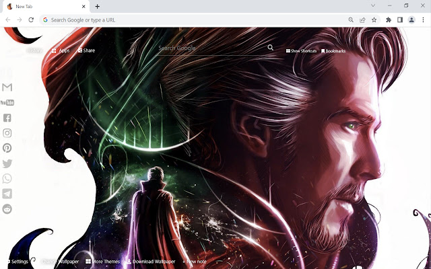The width and height of the screenshot is (431, 269).
Task: Click the magnifier icon in page search
Action: point(271,48)
